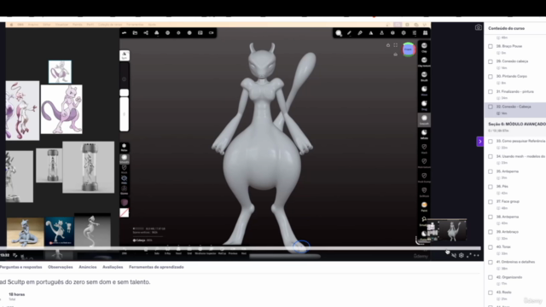Select the Smooth tool in right column
The image size is (546, 307).
(424, 119)
